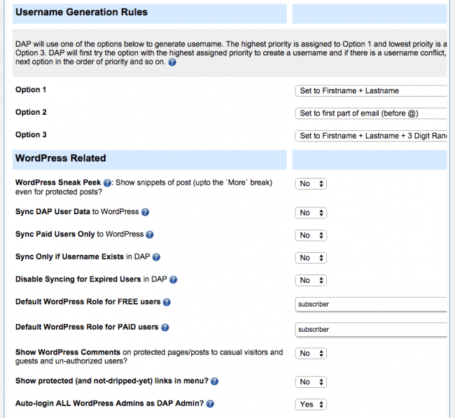This screenshot has height=418, width=455.
Task: Open Show WordPress Comments dropdown
Action: (x=311, y=354)
